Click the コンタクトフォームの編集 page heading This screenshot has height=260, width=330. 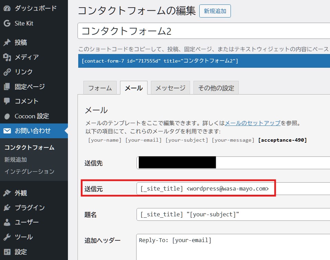(x=137, y=11)
